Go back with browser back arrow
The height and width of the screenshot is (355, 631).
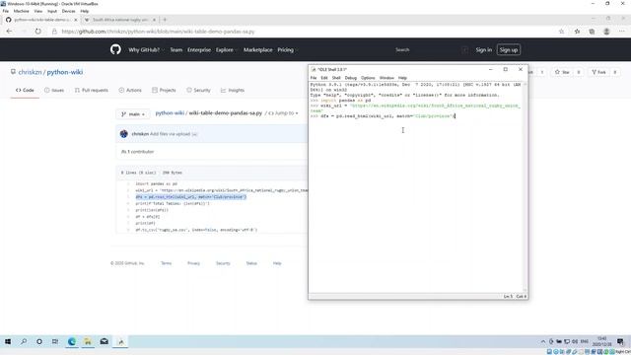(x=9, y=32)
